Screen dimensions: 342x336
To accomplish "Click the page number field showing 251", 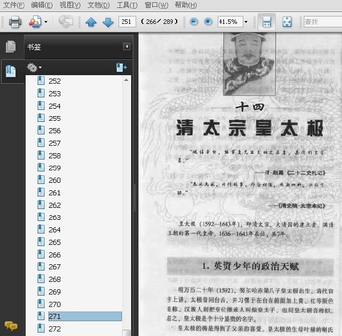I will tap(127, 22).
